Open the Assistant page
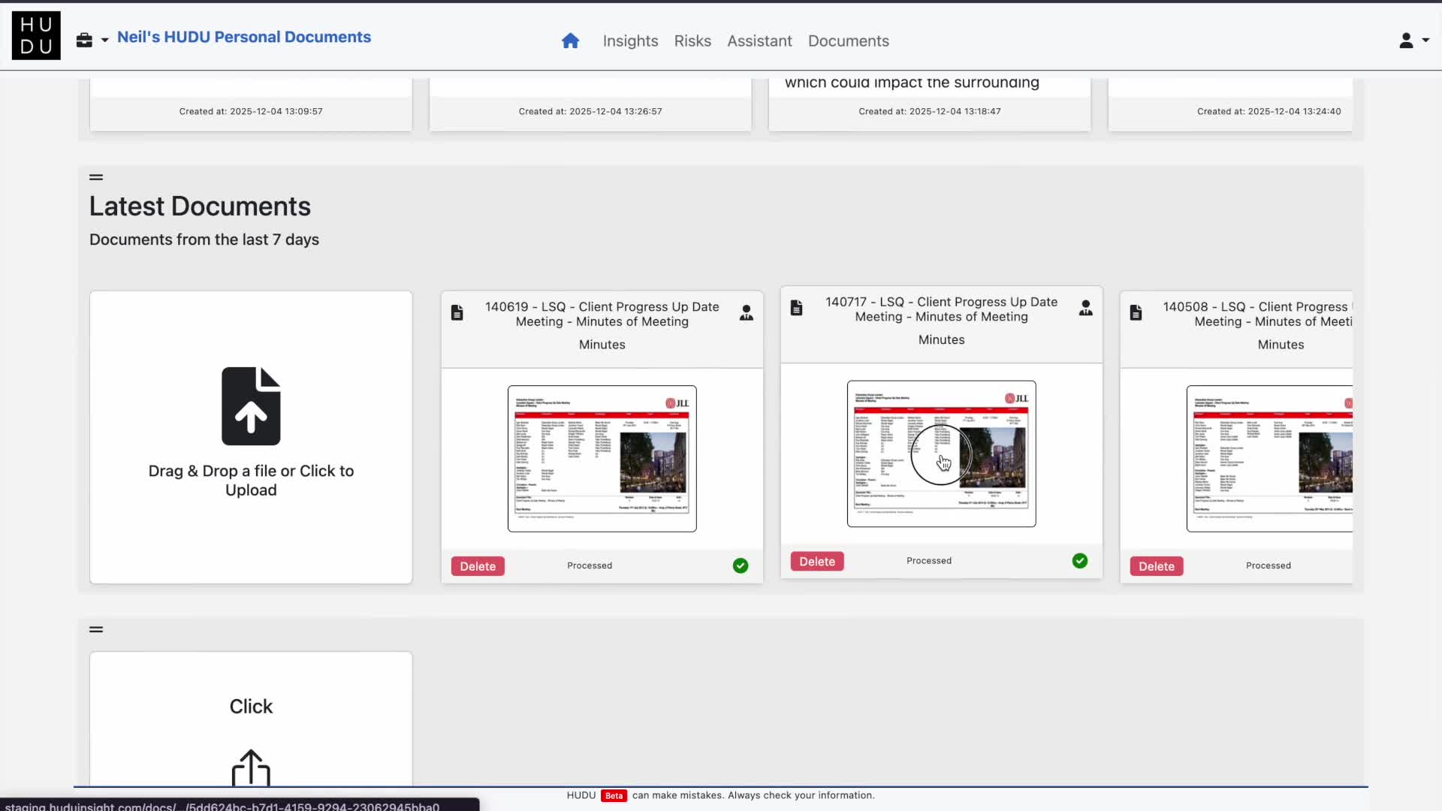This screenshot has height=811, width=1442. [x=759, y=41]
